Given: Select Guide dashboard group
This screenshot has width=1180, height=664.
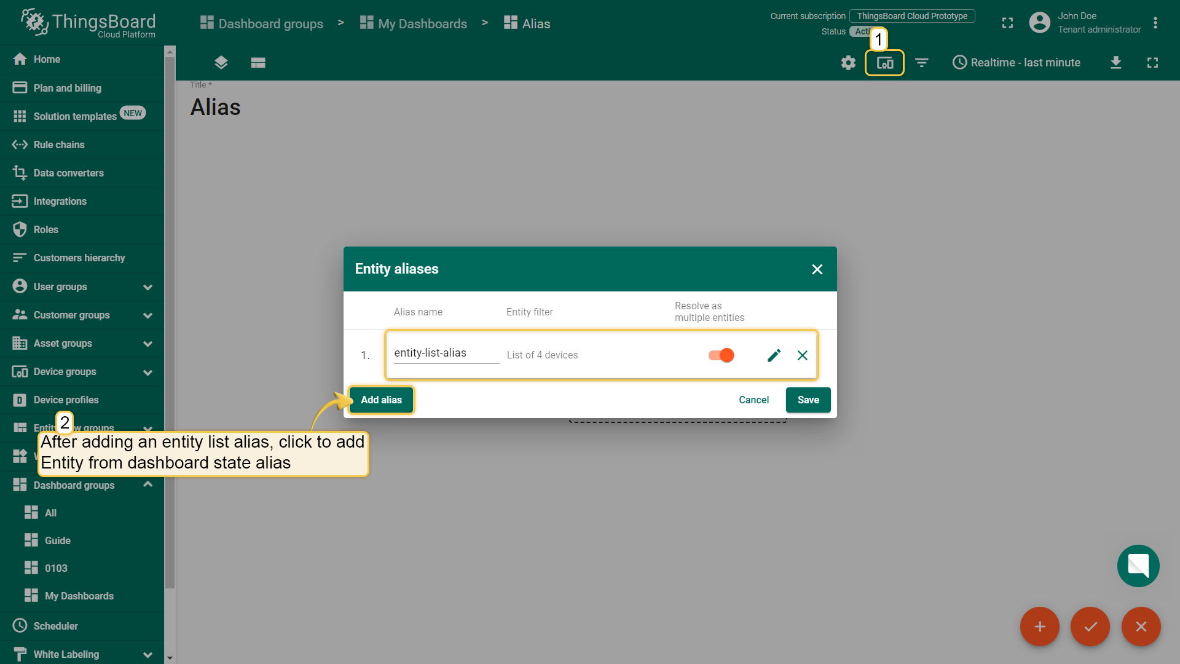Looking at the screenshot, I should [82, 540].
